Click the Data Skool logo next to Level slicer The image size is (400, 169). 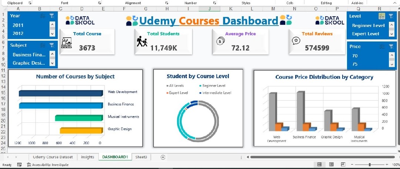(330, 20)
